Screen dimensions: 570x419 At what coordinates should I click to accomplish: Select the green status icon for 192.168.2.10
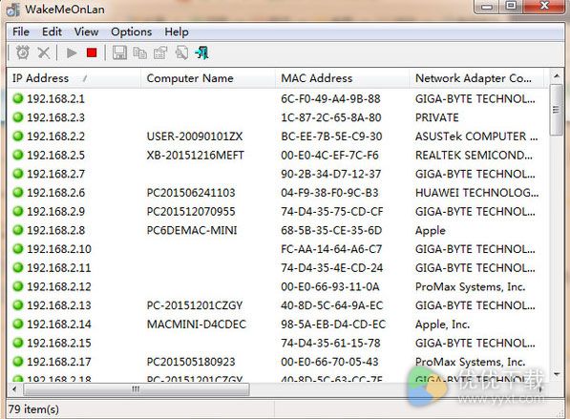pos(18,249)
